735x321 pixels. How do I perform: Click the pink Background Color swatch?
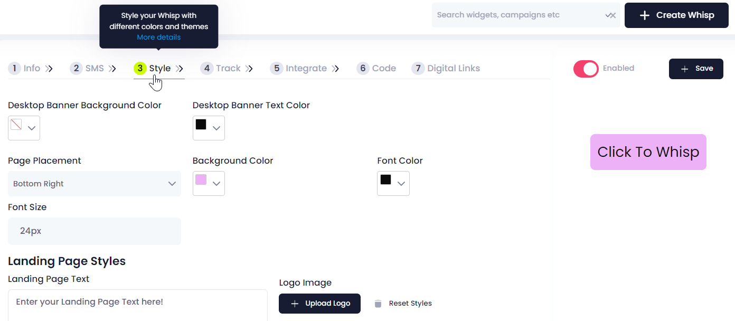201,180
